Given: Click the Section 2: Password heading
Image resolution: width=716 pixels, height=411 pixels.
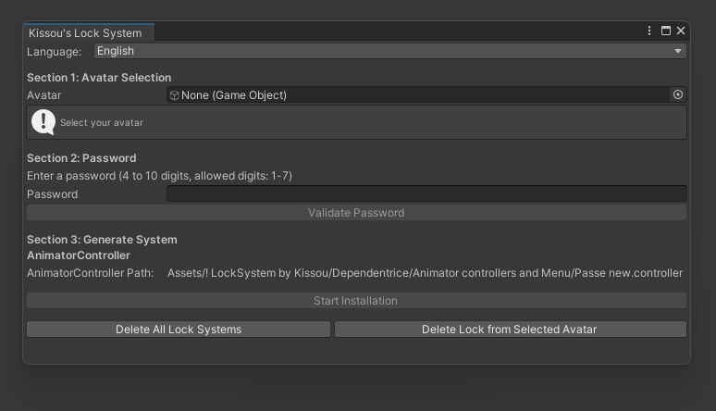Looking at the screenshot, I should [81, 158].
